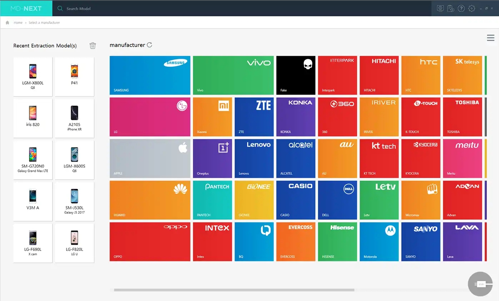Select the Casio tile
The width and height of the screenshot is (499, 301).
tap(296, 200)
